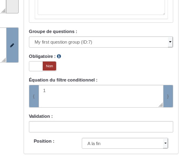Click the Position select arrow
Viewport: 183px width, 161px height.
[x=166, y=143]
